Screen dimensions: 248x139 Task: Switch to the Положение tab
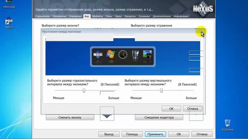click(59, 16)
